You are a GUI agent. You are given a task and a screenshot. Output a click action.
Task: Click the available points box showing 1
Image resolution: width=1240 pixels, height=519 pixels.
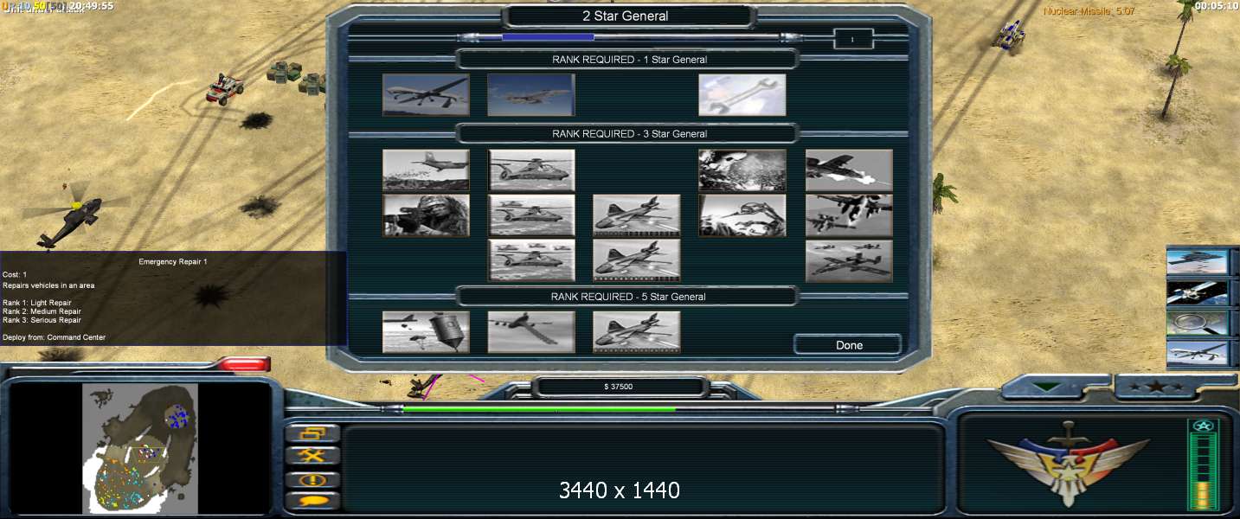[852, 39]
